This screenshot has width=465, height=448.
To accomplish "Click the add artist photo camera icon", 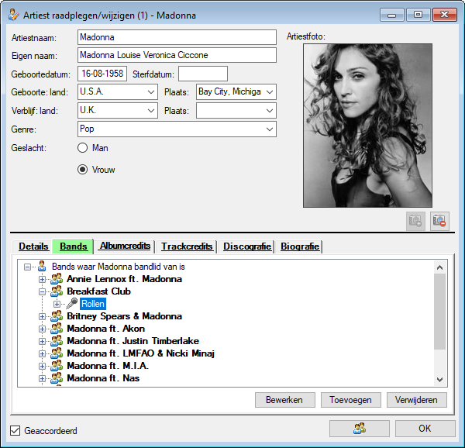I will [x=415, y=221].
